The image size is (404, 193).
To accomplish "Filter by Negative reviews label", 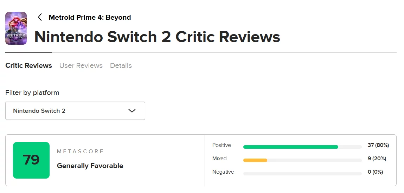I will coord(223,172).
